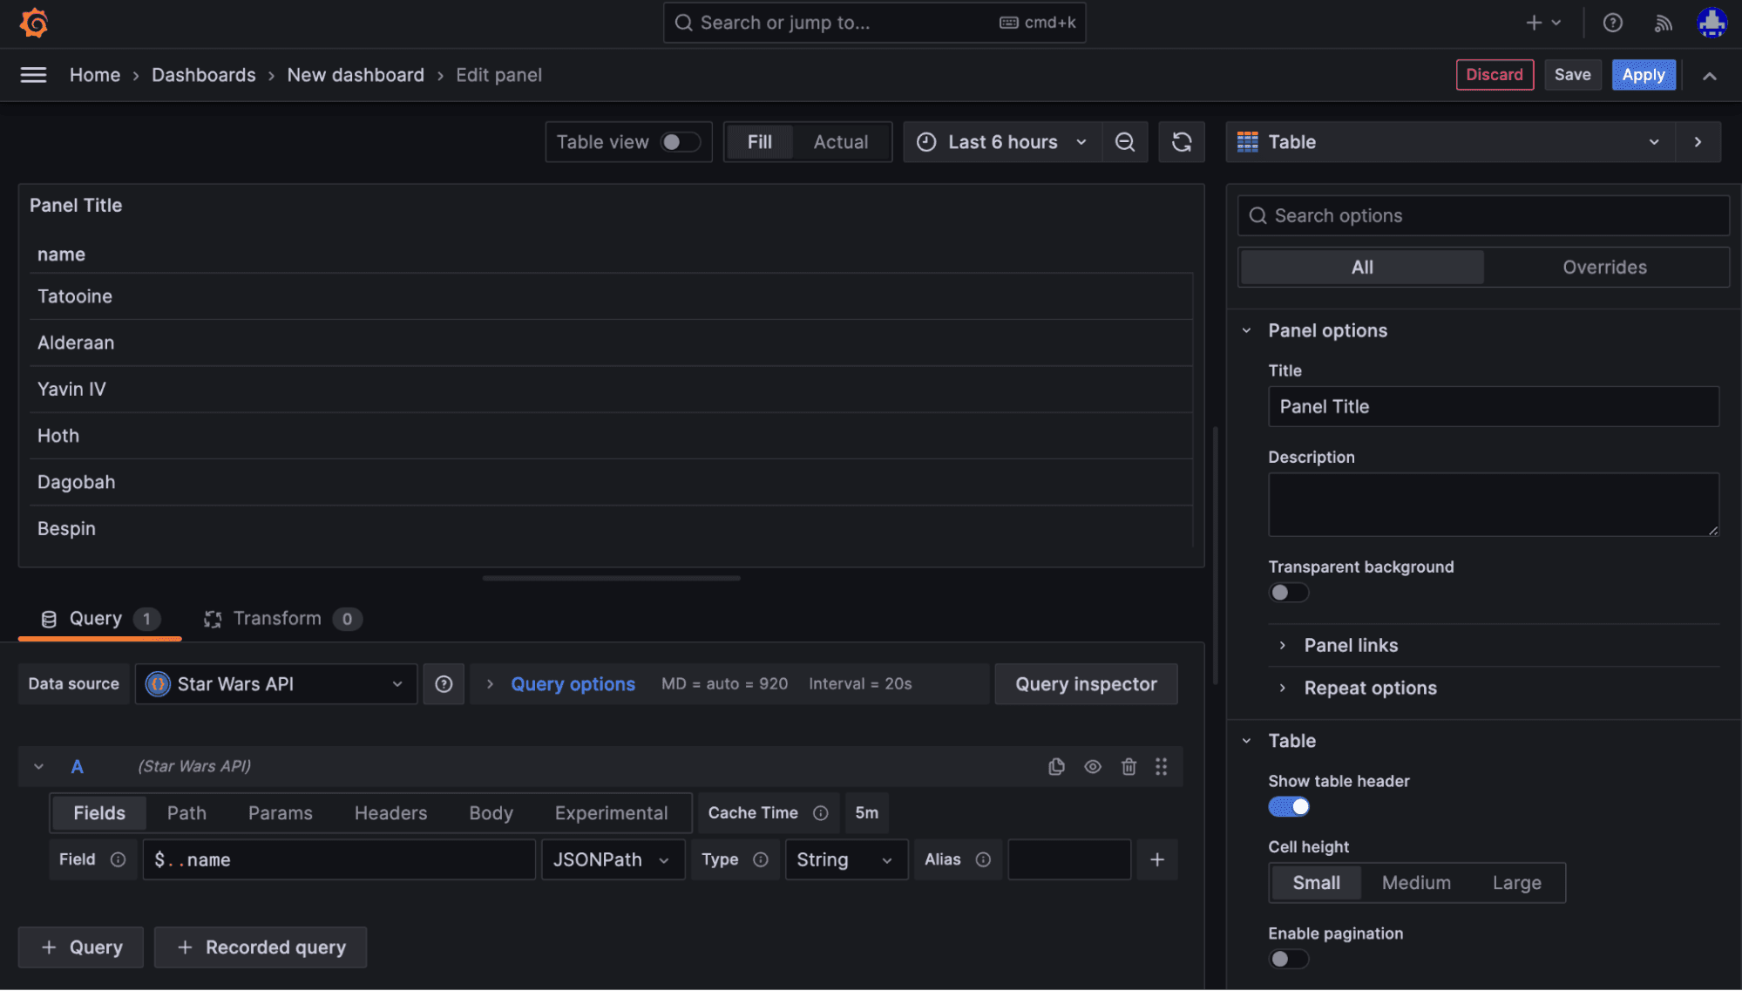Open the Last 6 hours time range dropdown
1742x991 pixels.
1002,141
